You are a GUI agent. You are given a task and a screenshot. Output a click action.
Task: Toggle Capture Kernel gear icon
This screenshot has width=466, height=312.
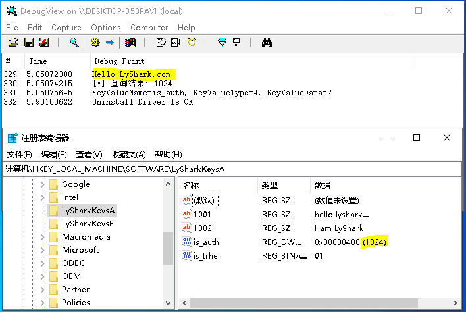coord(95,43)
